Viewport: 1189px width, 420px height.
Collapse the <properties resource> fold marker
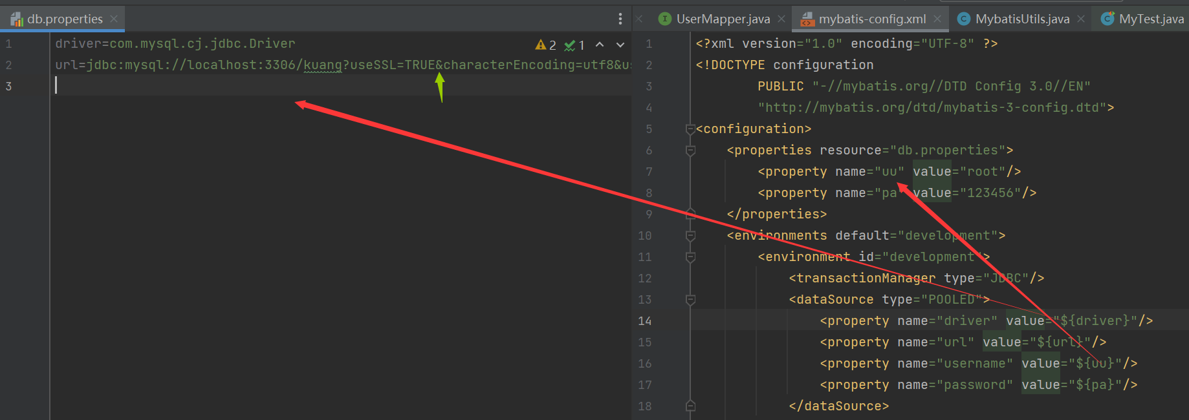coord(690,151)
